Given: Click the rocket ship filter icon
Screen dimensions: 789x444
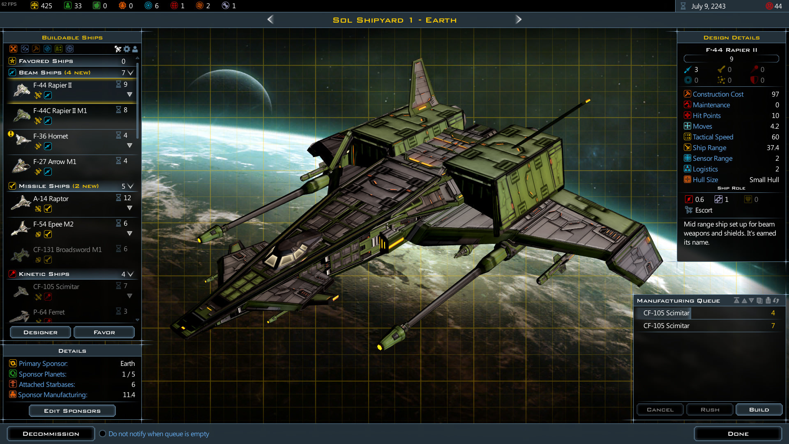Looking at the screenshot, I should (x=118, y=49).
